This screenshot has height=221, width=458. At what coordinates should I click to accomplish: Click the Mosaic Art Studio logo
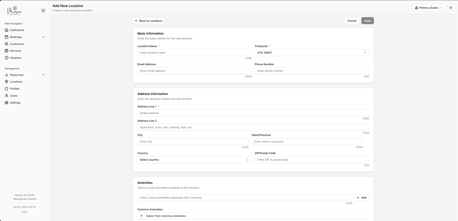[x=15, y=10]
